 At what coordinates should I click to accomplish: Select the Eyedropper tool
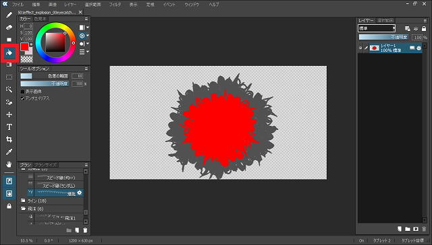coord(9,151)
